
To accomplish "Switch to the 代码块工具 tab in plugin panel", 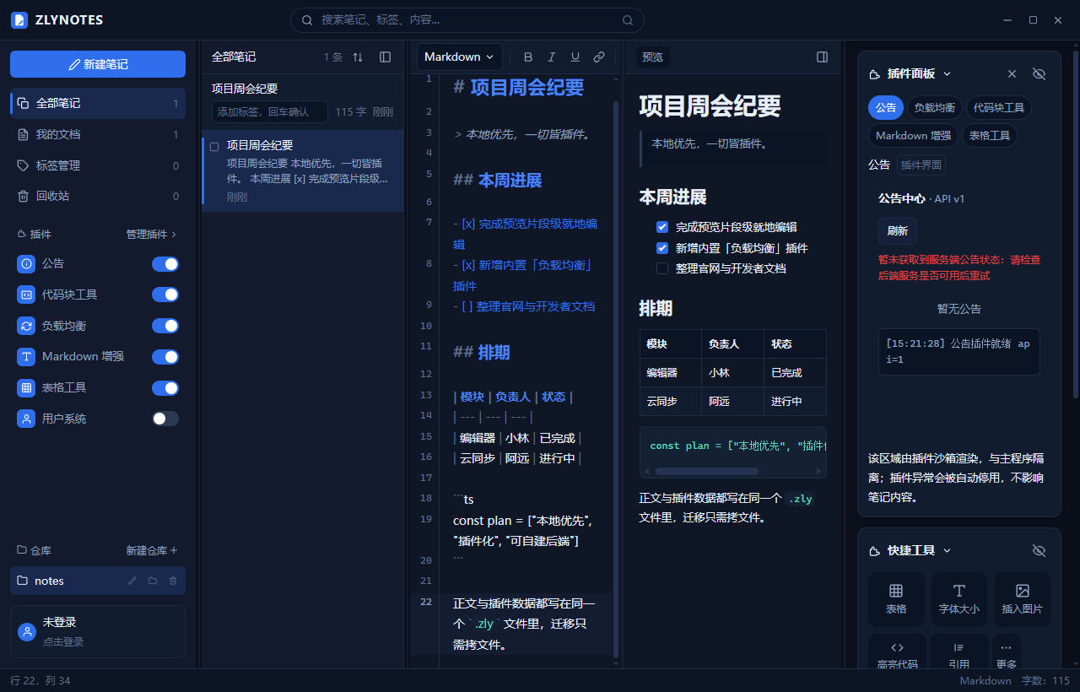I will click(x=999, y=107).
